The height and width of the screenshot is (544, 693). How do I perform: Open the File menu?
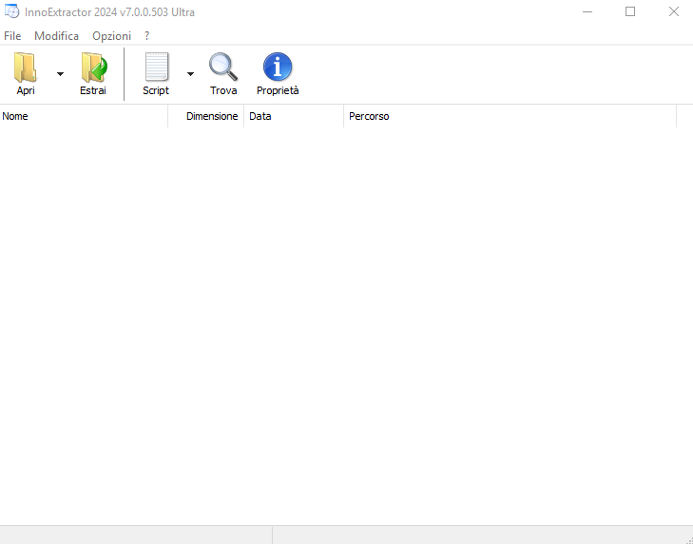point(12,36)
